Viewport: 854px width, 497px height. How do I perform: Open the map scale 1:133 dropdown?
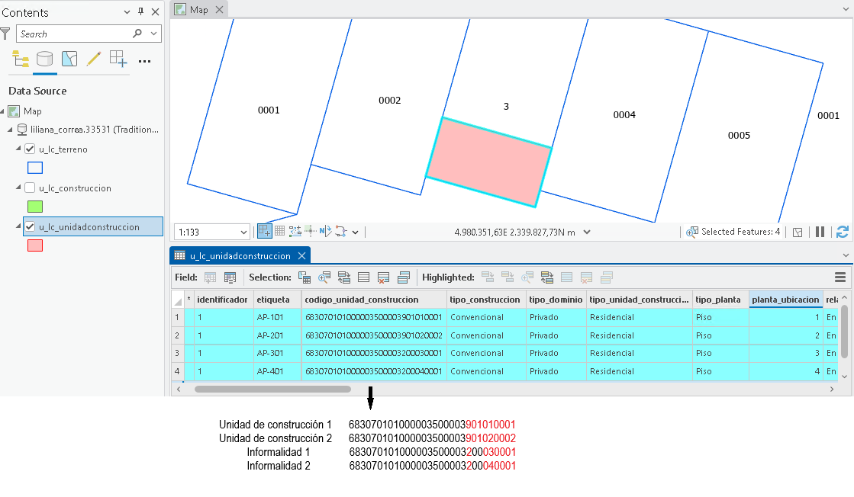tap(243, 232)
